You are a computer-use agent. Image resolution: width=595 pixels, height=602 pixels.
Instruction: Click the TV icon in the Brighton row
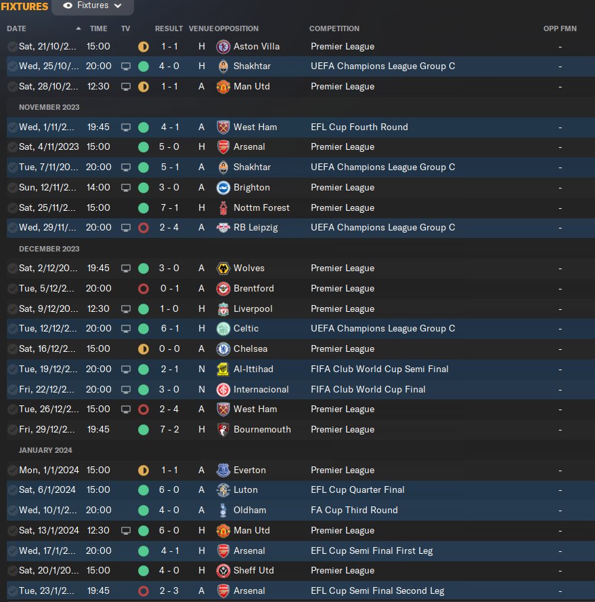[126, 188]
